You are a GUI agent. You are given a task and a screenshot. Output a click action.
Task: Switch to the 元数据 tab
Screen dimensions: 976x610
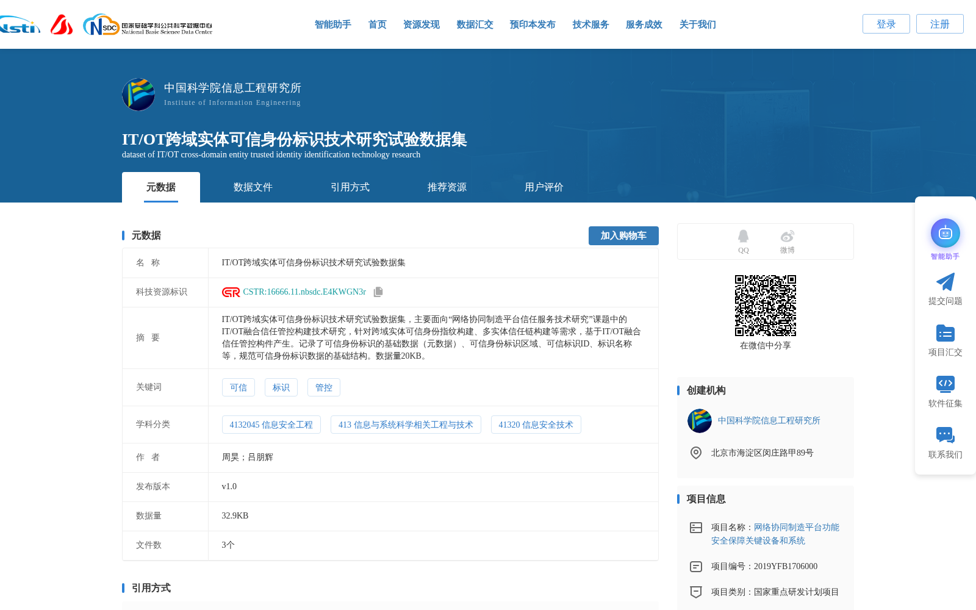click(161, 187)
